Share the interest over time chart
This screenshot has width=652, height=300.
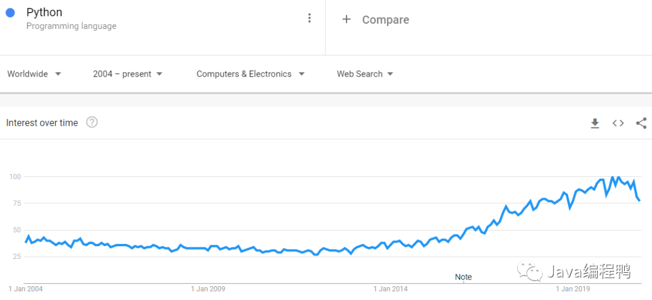[x=641, y=123]
